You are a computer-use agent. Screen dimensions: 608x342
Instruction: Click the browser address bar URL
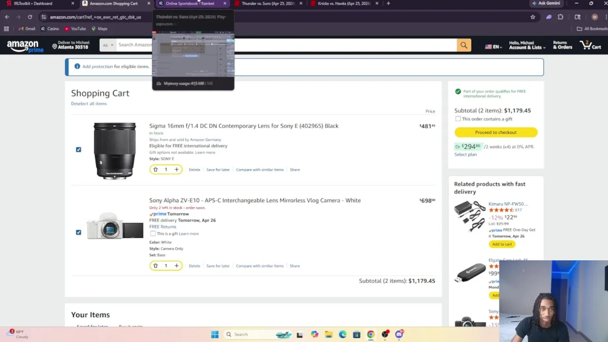(x=95, y=17)
